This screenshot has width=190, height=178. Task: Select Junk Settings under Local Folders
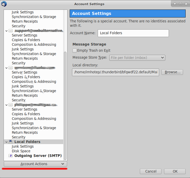23,146
